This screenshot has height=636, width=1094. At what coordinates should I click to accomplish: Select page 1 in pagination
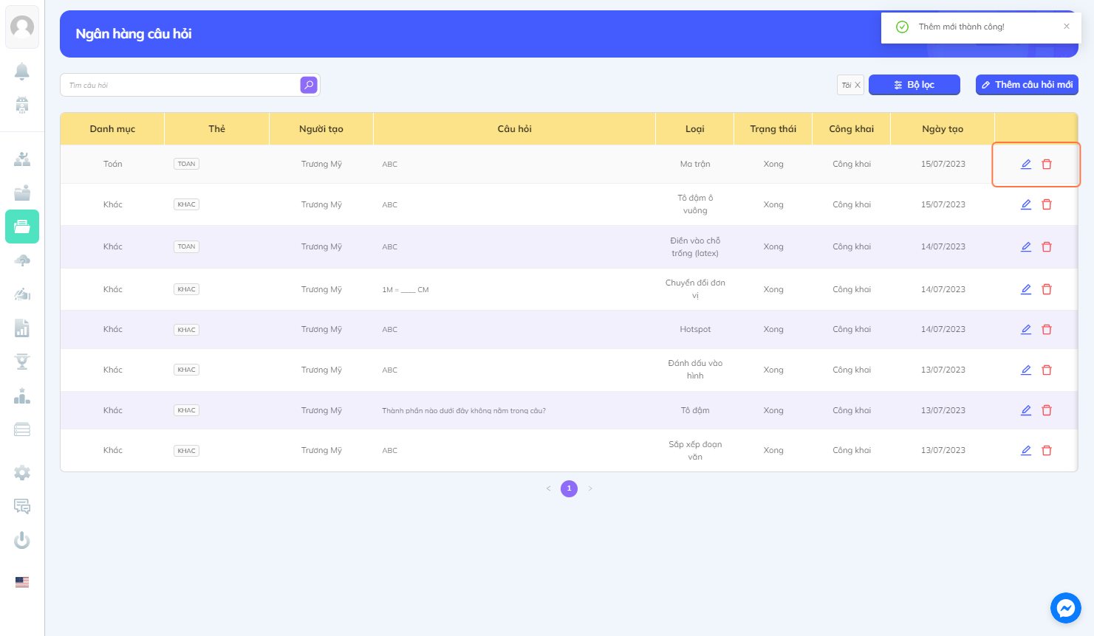coord(569,488)
